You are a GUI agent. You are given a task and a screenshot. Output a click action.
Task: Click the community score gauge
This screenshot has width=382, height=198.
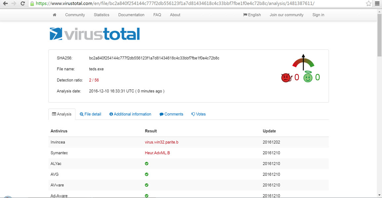click(303, 62)
